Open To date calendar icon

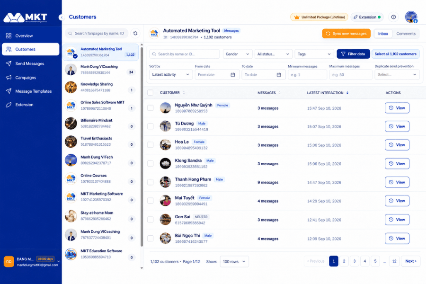pyautogui.click(x=279, y=75)
